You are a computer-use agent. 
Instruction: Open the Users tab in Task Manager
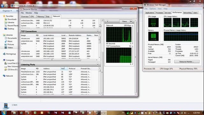pyautogui.click(x=195, y=13)
